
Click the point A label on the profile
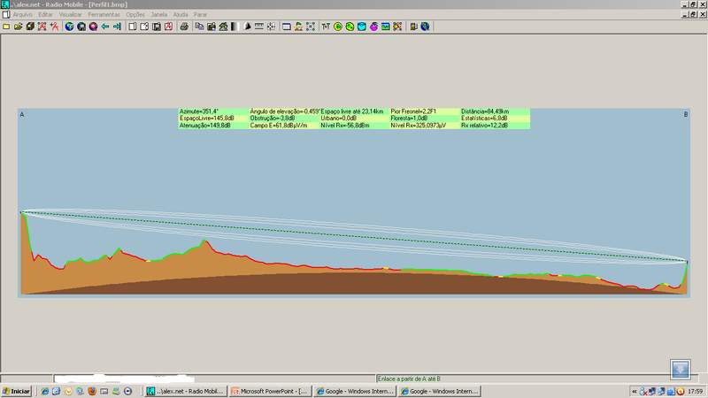click(x=21, y=115)
